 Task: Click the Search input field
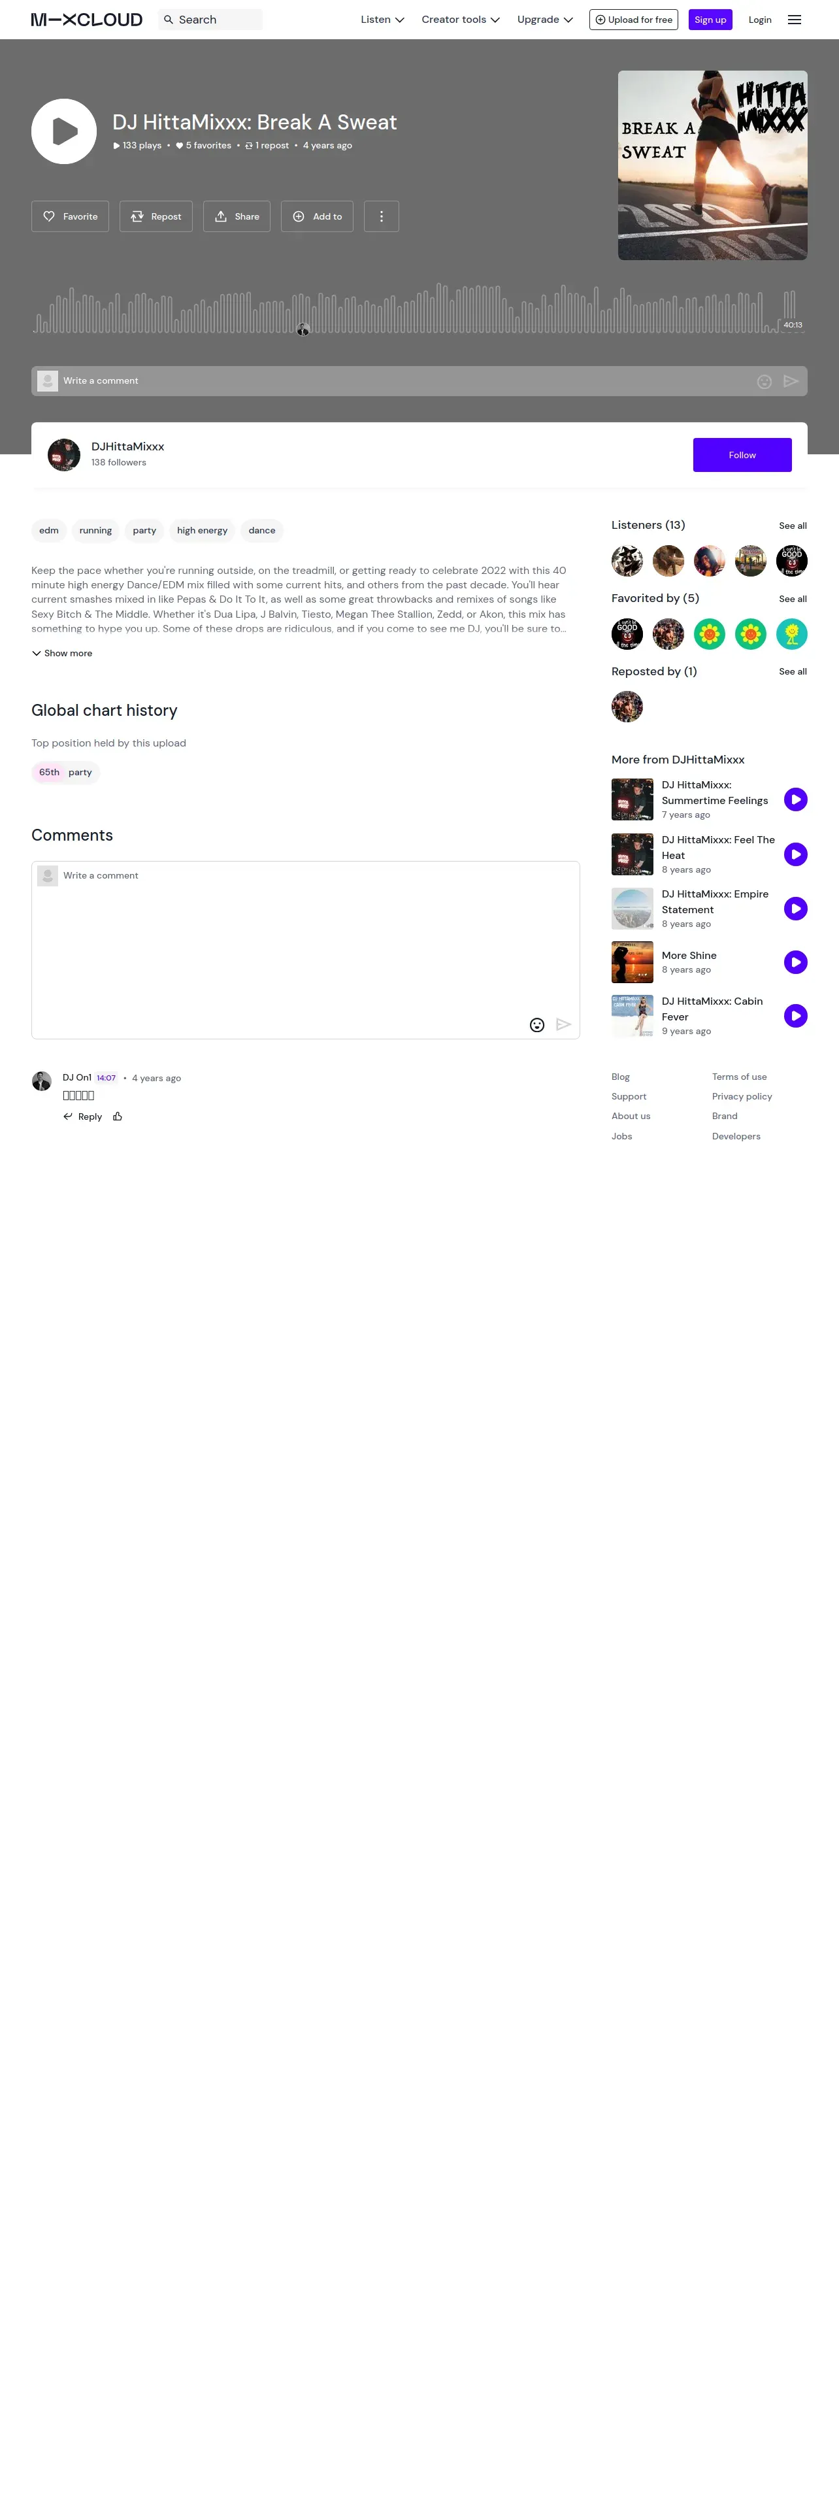tap(210, 20)
